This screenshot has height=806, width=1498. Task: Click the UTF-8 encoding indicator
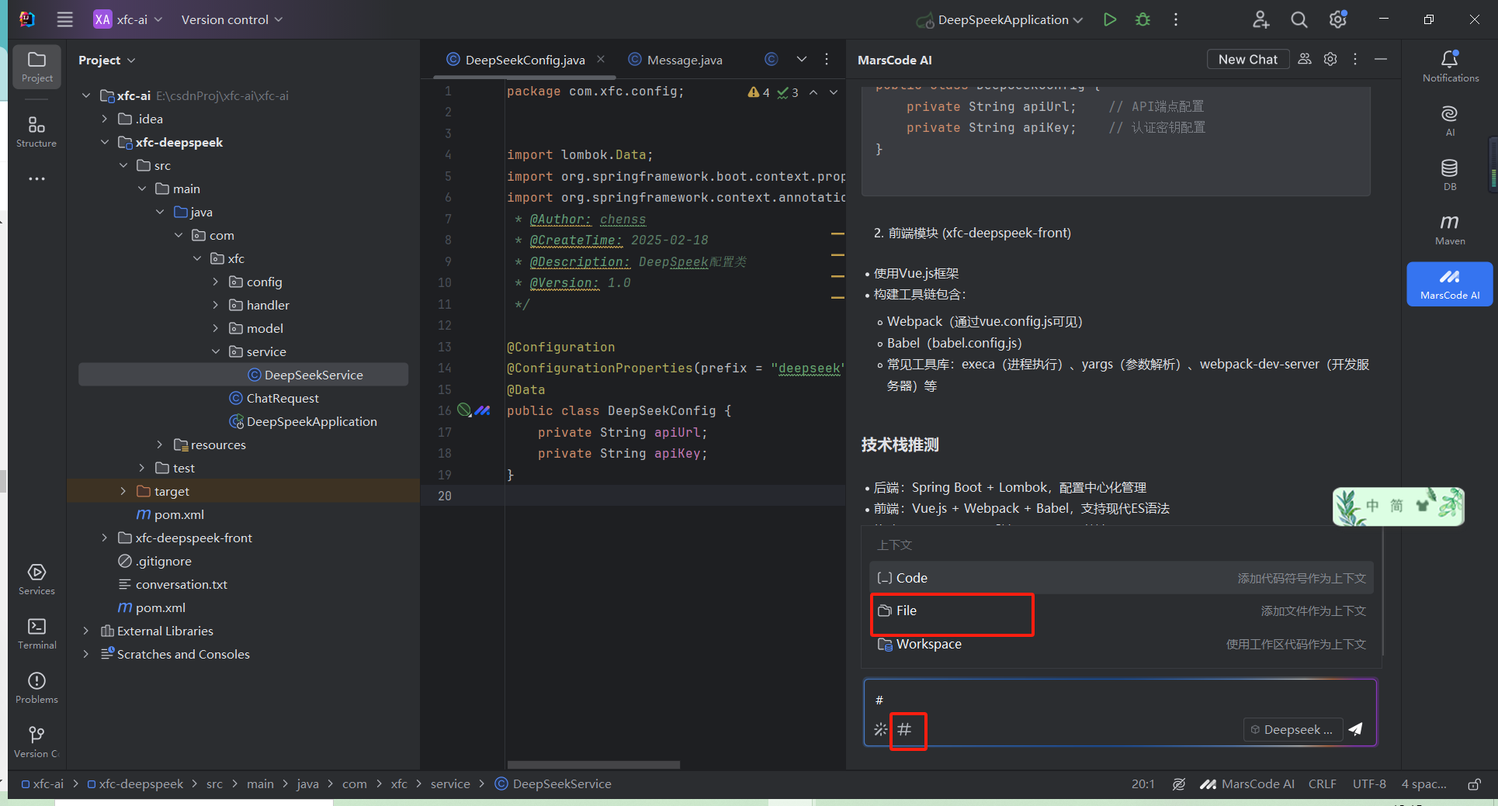click(1369, 784)
